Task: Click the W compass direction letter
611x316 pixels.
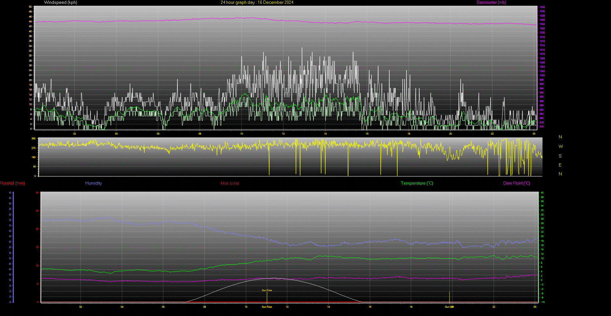Action: [x=561, y=147]
